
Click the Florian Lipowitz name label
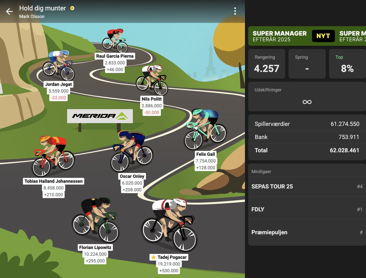pyautogui.click(x=95, y=248)
